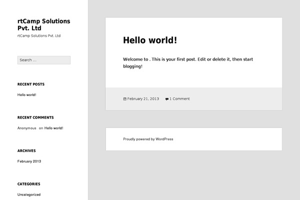Image resolution: width=300 pixels, height=200 pixels.
Task: Click the calendar icon before the post date
Action: 124,99
